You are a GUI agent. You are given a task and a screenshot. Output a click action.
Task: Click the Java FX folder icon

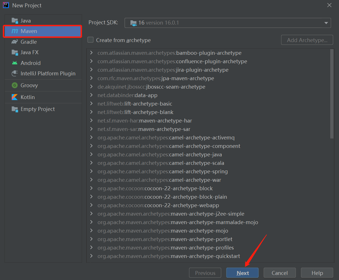tap(15, 53)
